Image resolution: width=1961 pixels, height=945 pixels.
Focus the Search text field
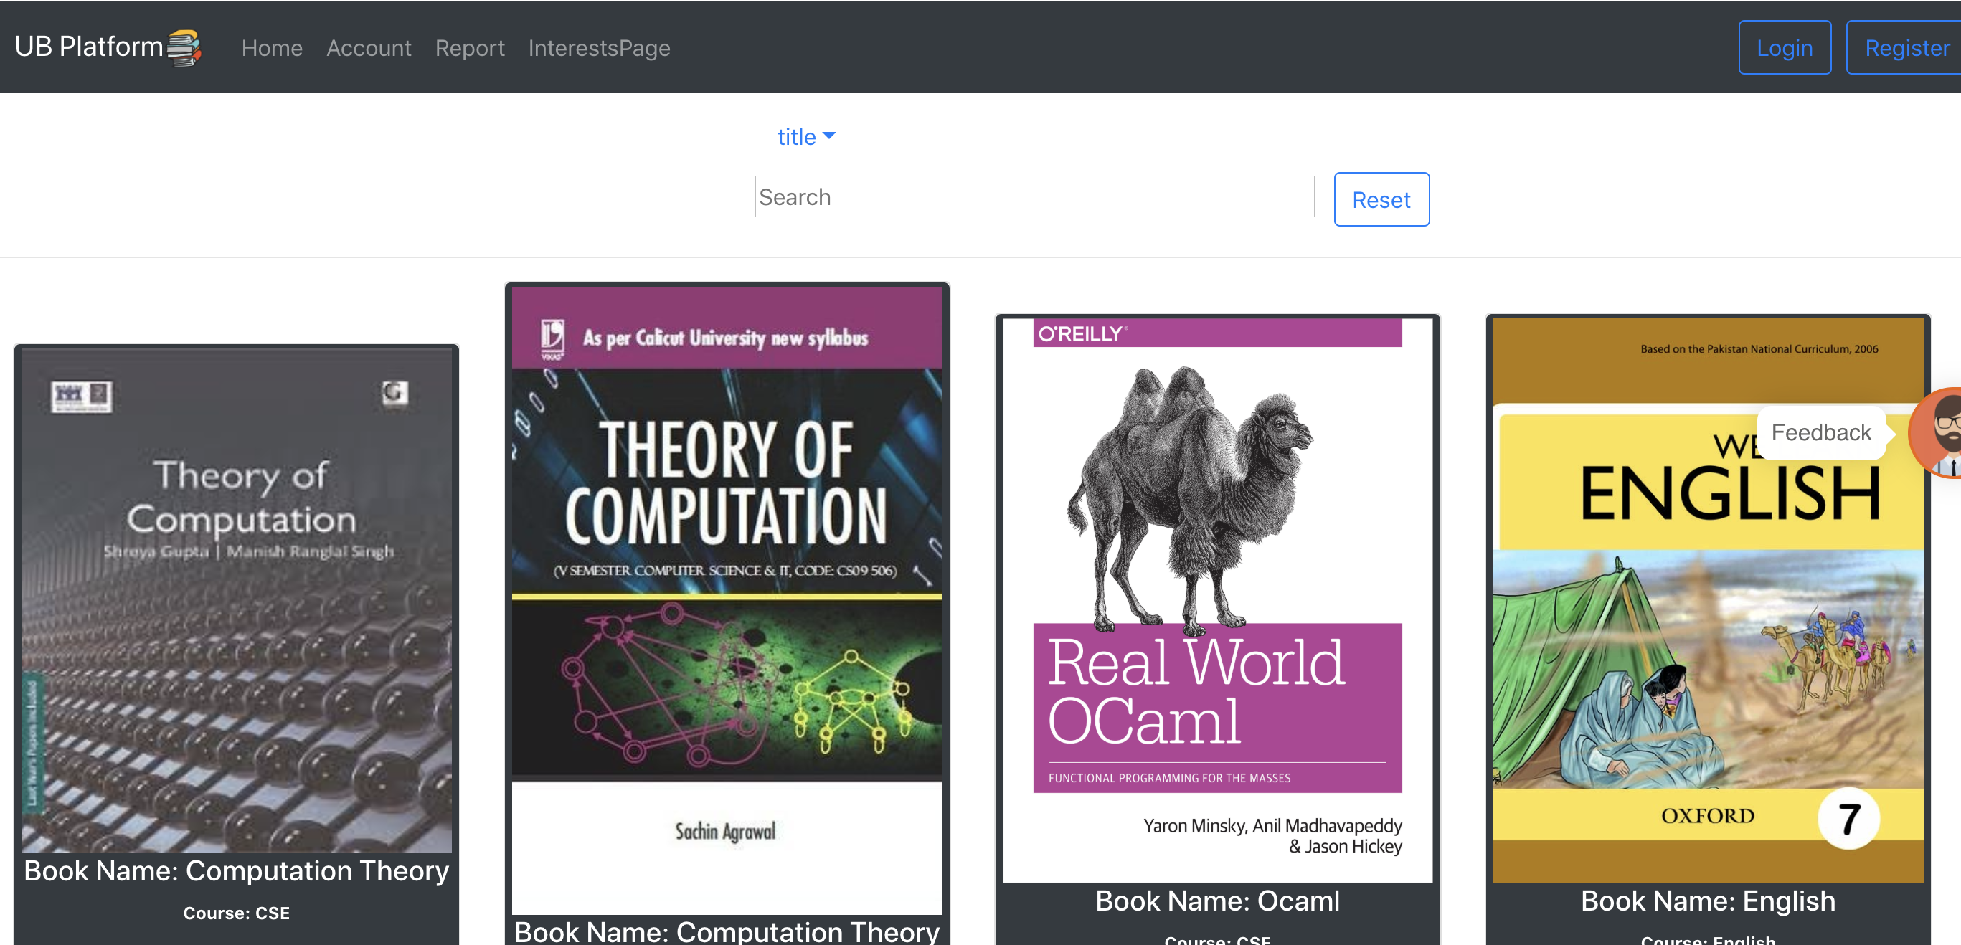coord(1034,197)
